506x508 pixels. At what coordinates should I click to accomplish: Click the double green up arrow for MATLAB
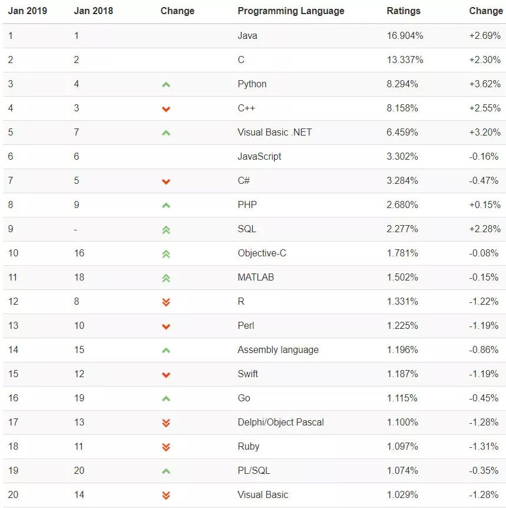tap(166, 278)
